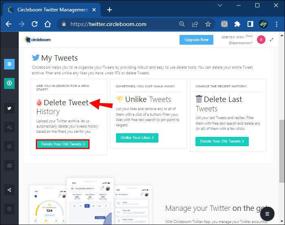Click the scrollbar down arrow
Image resolution: width=285 pixels, height=225 pixels.
pyautogui.click(x=282, y=221)
